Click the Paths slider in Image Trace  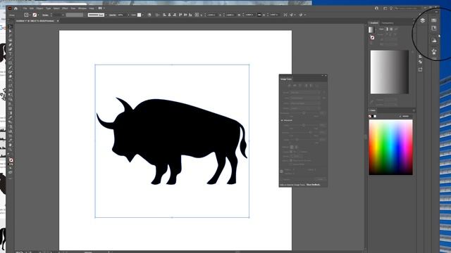(304, 125)
